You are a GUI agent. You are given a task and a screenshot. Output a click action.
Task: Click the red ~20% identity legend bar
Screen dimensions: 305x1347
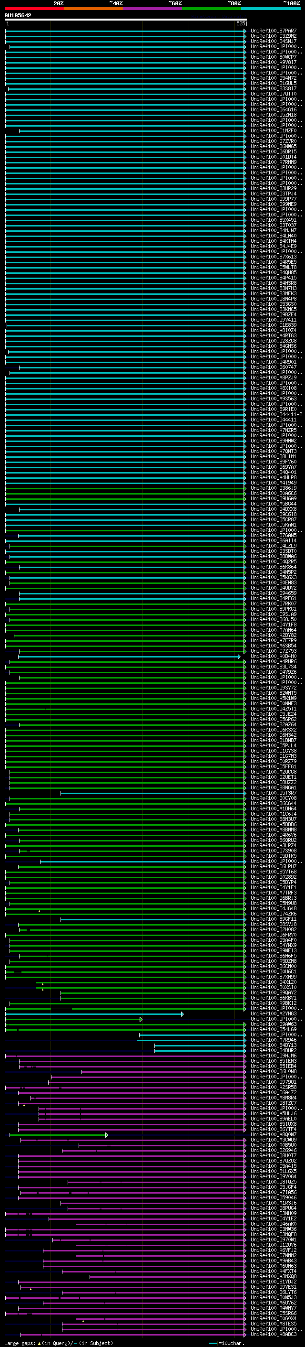(x=34, y=9)
